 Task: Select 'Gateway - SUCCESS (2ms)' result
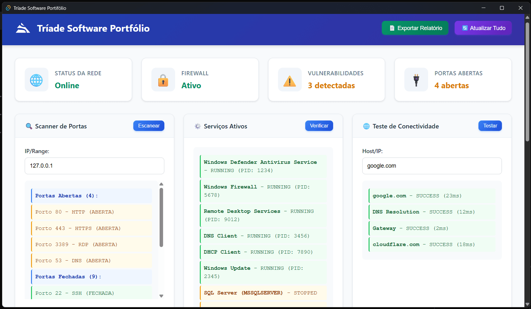coord(432,228)
